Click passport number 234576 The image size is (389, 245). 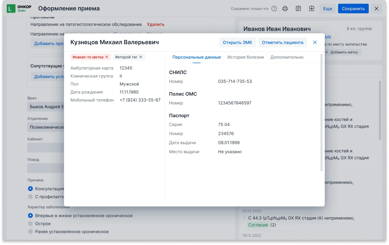coord(226,133)
